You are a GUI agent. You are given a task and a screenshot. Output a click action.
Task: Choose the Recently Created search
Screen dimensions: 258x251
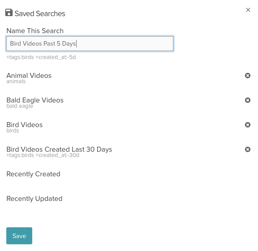tap(34, 174)
